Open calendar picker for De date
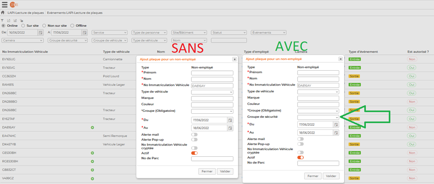Viewport: 434px width, 184px height. (x=40, y=32)
